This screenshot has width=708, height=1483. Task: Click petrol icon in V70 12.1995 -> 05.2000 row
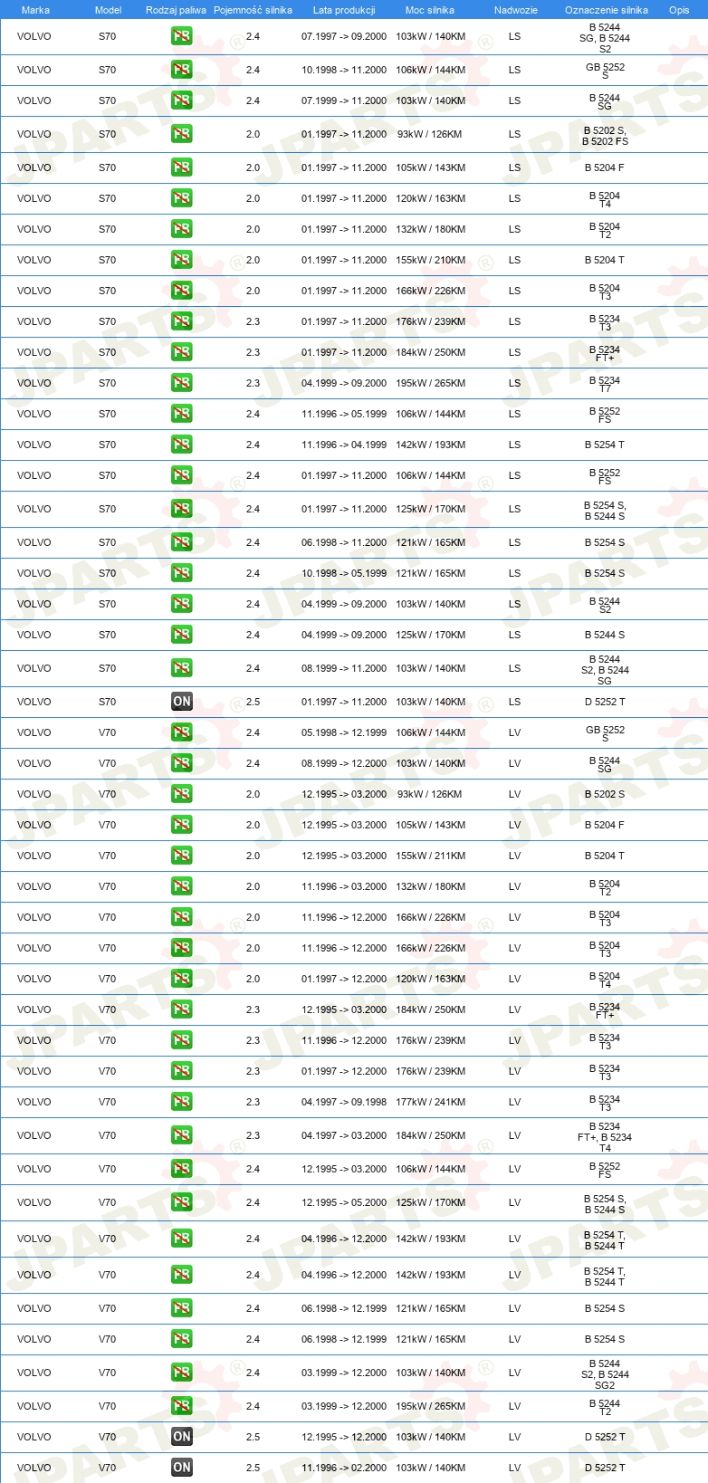[x=182, y=1202]
